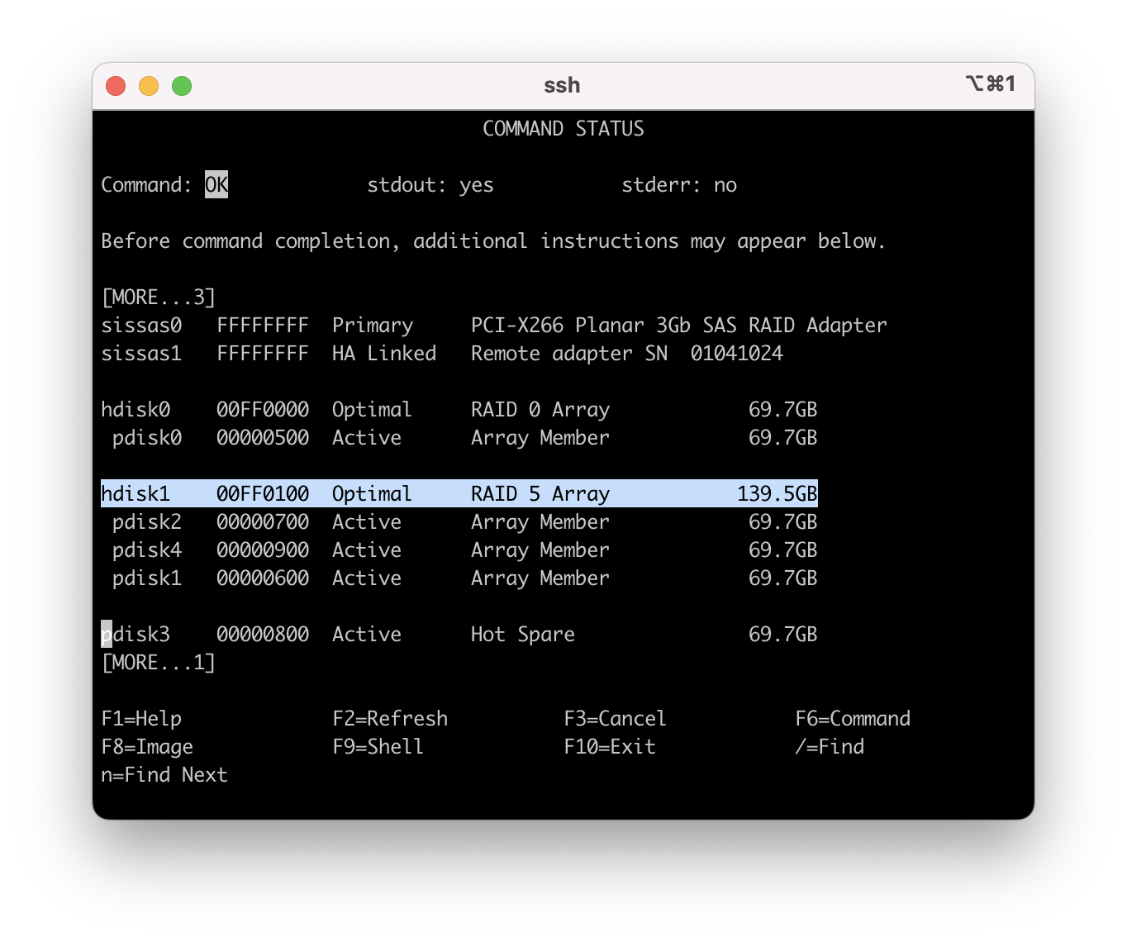The height and width of the screenshot is (942, 1127).
Task: Click the COMMAND STATUS heading
Action: pyautogui.click(x=563, y=129)
